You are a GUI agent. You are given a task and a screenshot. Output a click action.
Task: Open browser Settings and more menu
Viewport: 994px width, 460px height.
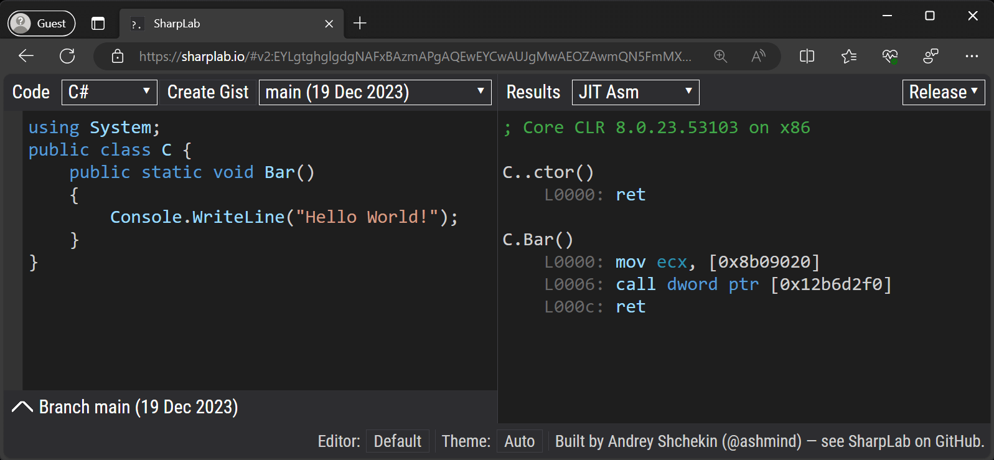point(971,56)
